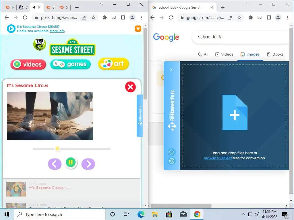The height and width of the screenshot is (220, 294).
Task: Switch to the second tab labeled C
Action: [23, 7]
